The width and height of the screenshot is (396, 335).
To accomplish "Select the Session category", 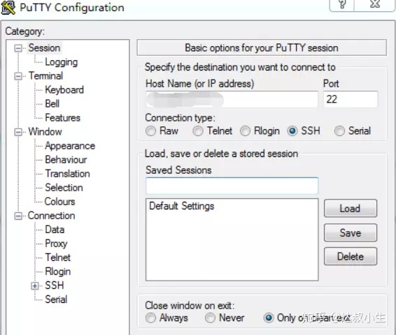I will pos(44,48).
